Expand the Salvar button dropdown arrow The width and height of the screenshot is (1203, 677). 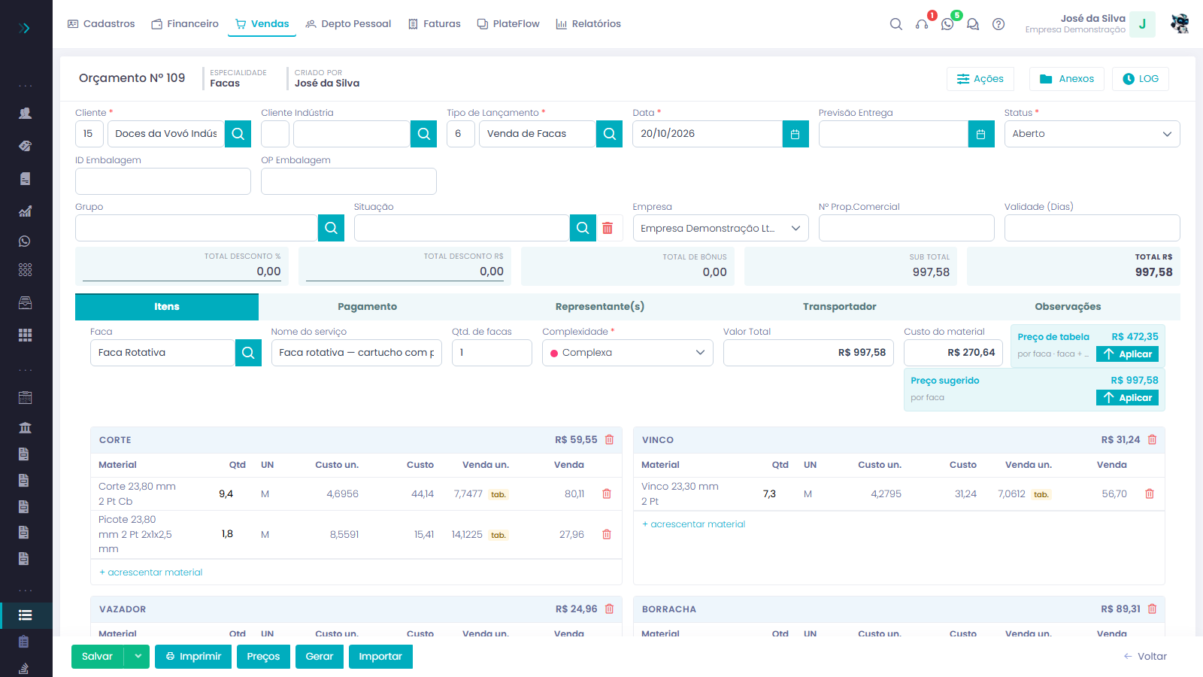(x=138, y=657)
